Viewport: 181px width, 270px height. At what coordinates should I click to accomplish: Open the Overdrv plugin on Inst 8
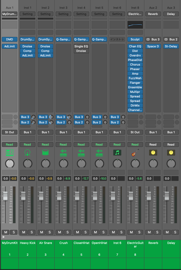coord(135,55)
